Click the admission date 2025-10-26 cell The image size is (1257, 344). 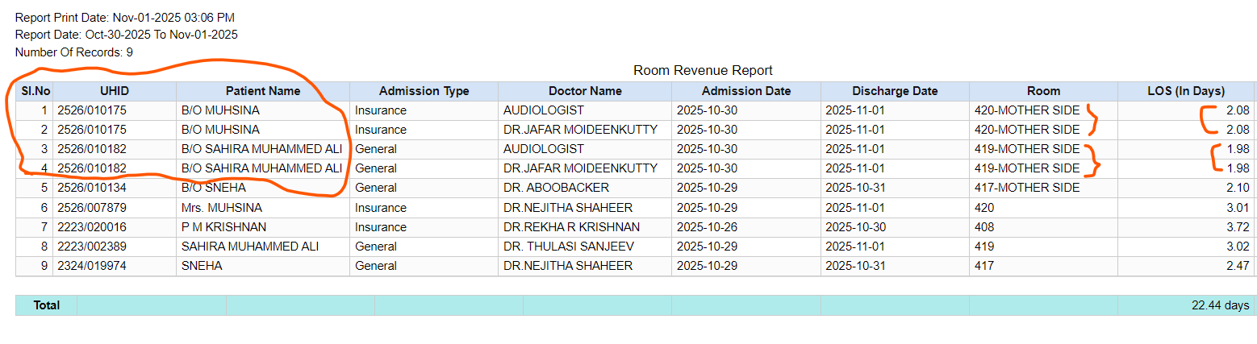pyautogui.click(x=707, y=227)
